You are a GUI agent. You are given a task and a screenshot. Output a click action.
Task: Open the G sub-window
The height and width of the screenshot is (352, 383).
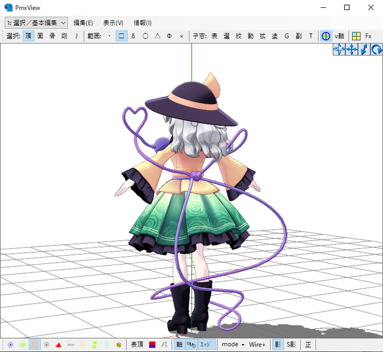[287, 36]
